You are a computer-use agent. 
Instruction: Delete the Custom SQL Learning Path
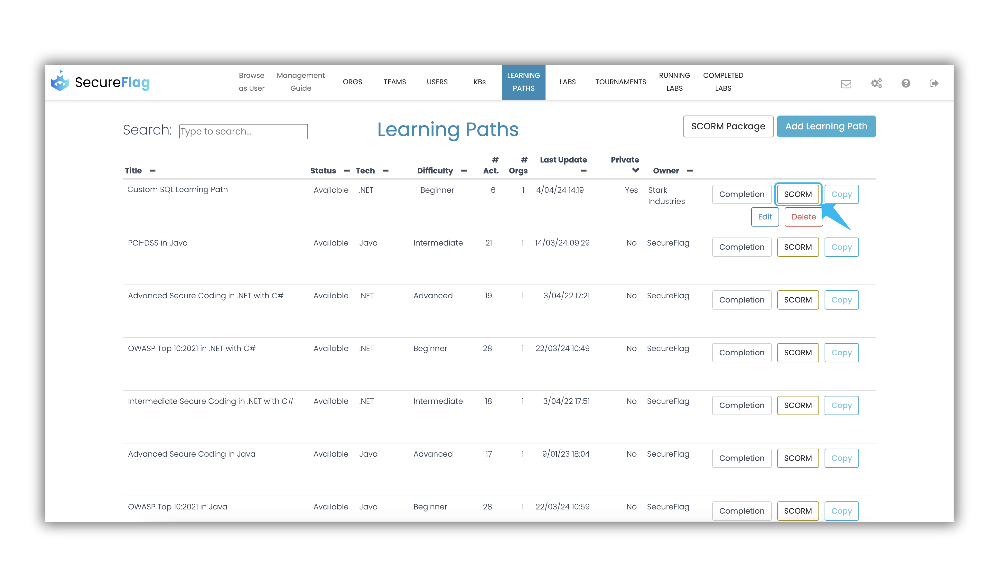(x=804, y=217)
